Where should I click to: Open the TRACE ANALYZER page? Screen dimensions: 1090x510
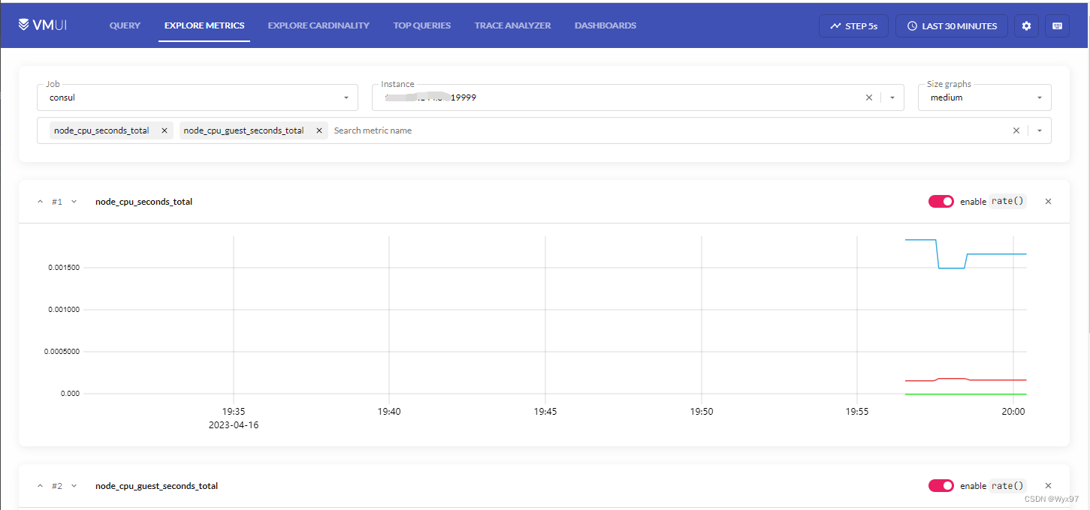pyautogui.click(x=512, y=25)
